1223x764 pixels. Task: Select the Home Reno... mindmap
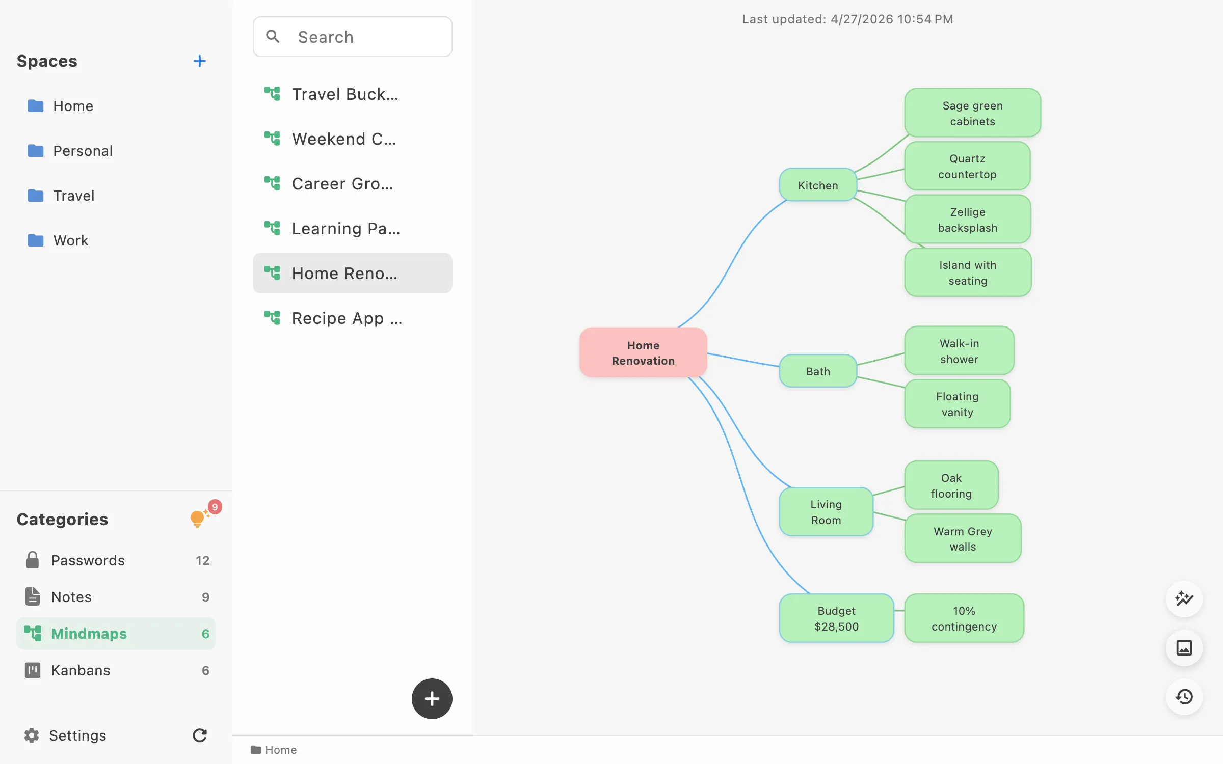353,273
